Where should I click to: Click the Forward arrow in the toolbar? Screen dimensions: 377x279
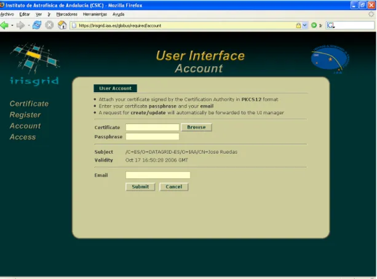pos(20,25)
